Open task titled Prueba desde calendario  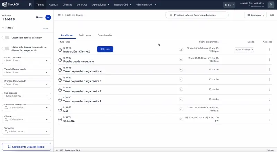click(79, 61)
